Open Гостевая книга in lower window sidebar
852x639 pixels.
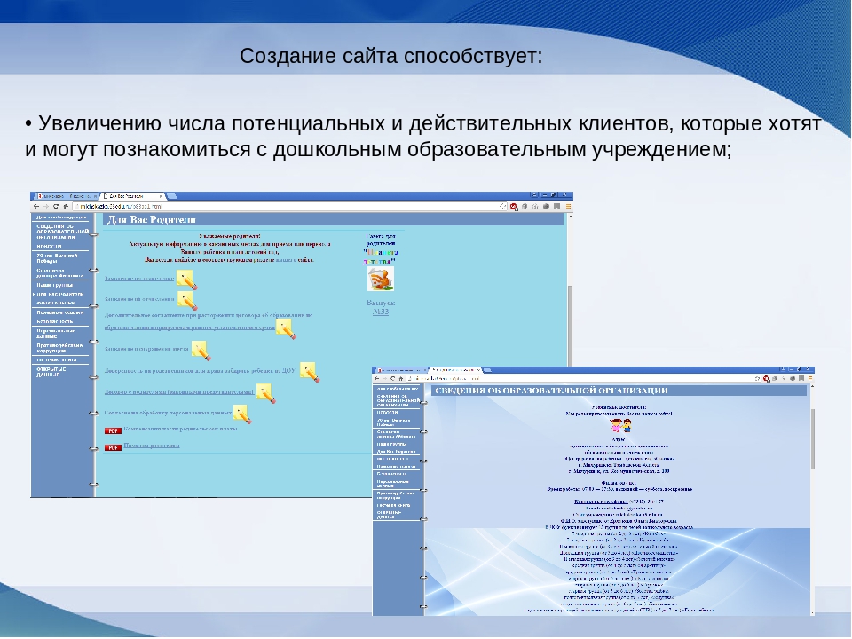click(x=393, y=505)
